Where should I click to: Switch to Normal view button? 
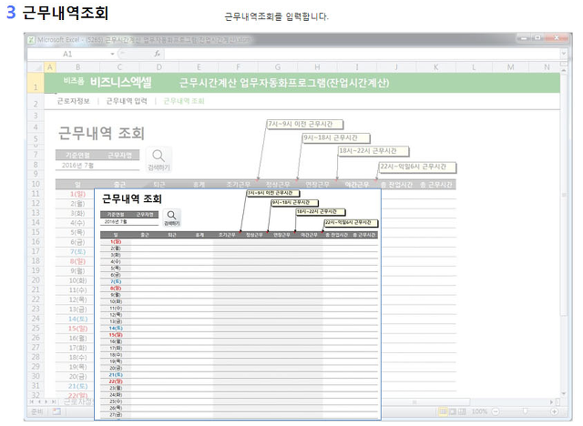click(443, 411)
